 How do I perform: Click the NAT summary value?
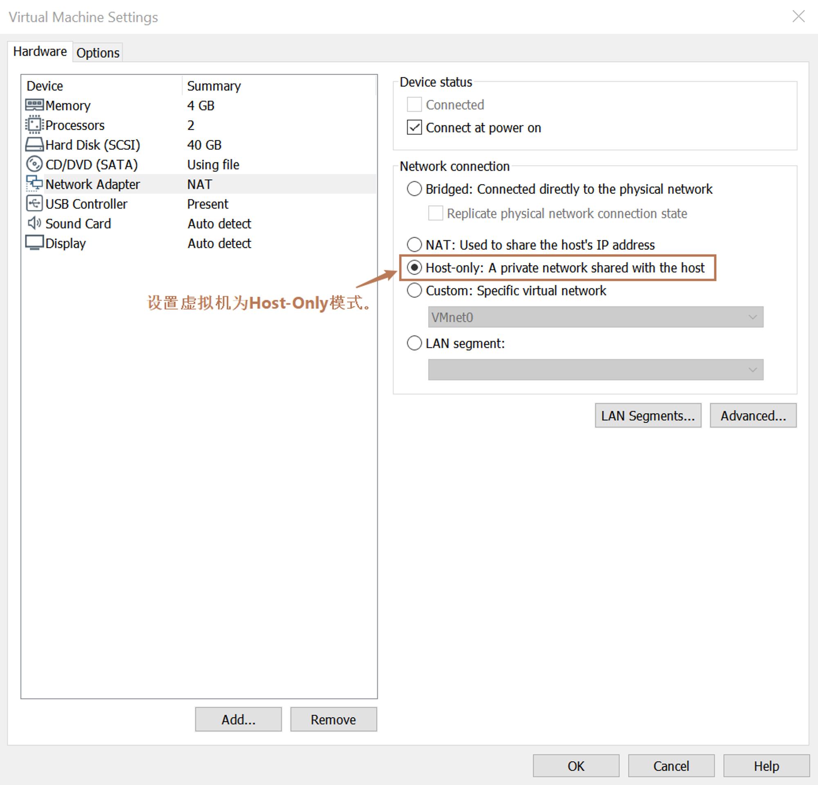point(200,184)
